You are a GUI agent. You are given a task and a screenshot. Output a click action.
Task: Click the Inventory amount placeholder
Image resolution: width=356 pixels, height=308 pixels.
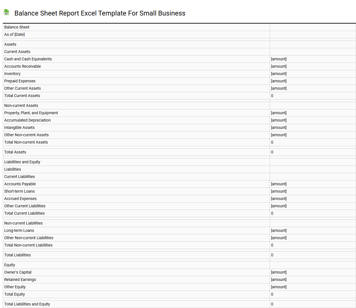279,74
